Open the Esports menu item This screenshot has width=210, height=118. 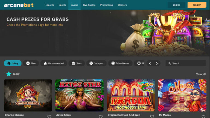[49, 5]
